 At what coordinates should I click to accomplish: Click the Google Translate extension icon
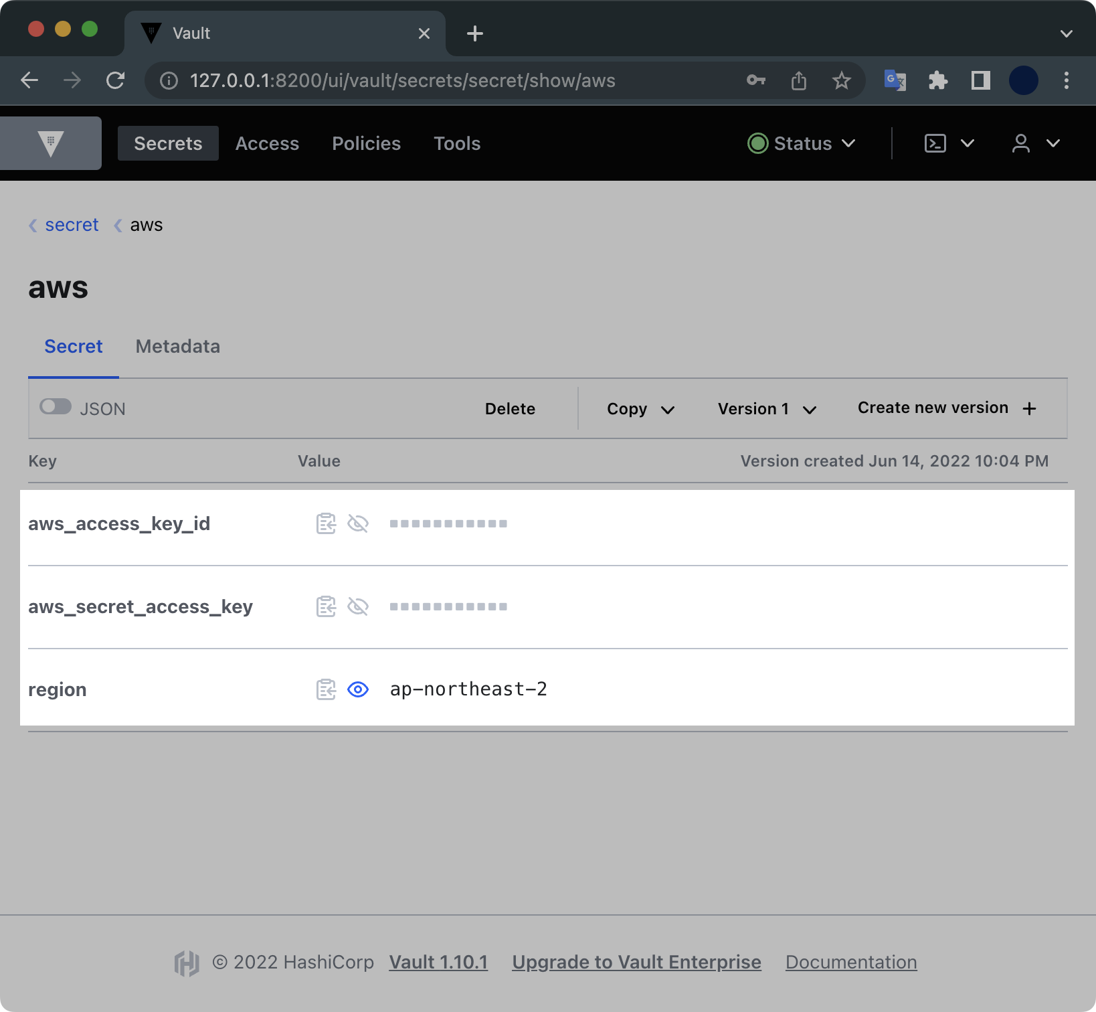pos(895,81)
